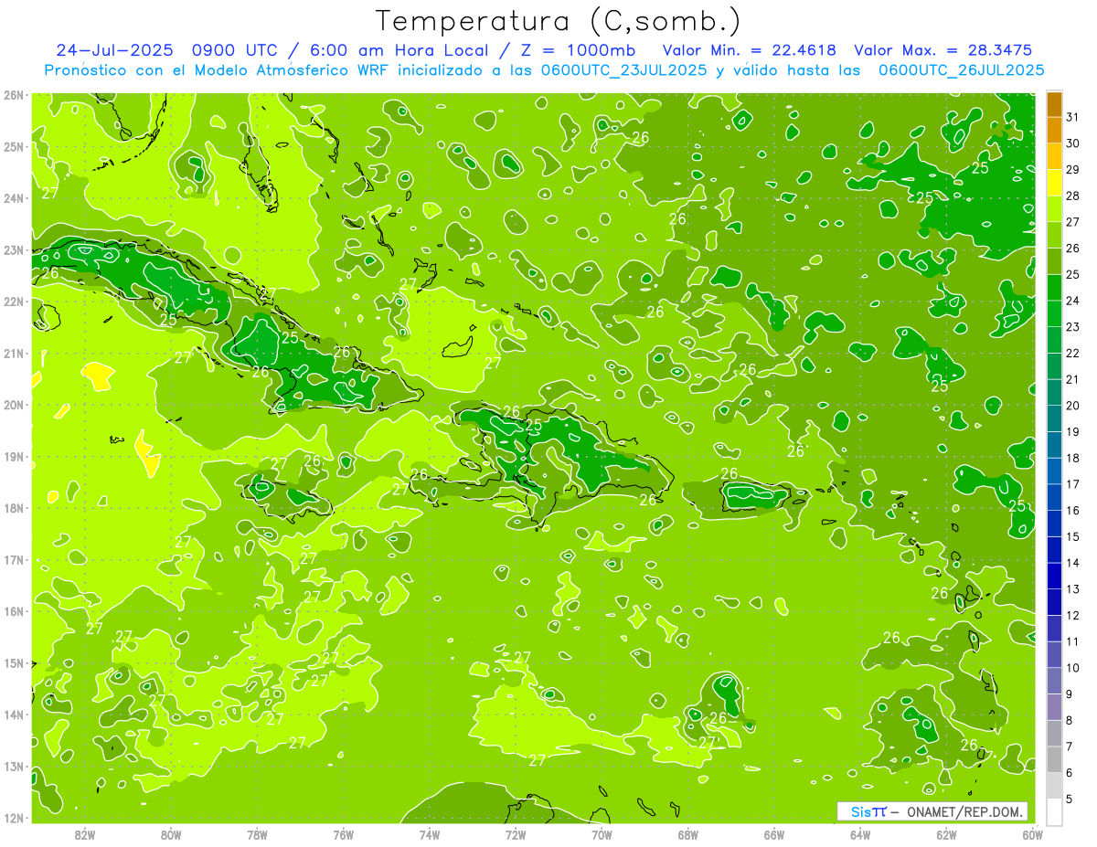Pick legend color band between 29 and 30
Image resolution: width=1097 pixels, height=847 pixels.
[1054, 157]
